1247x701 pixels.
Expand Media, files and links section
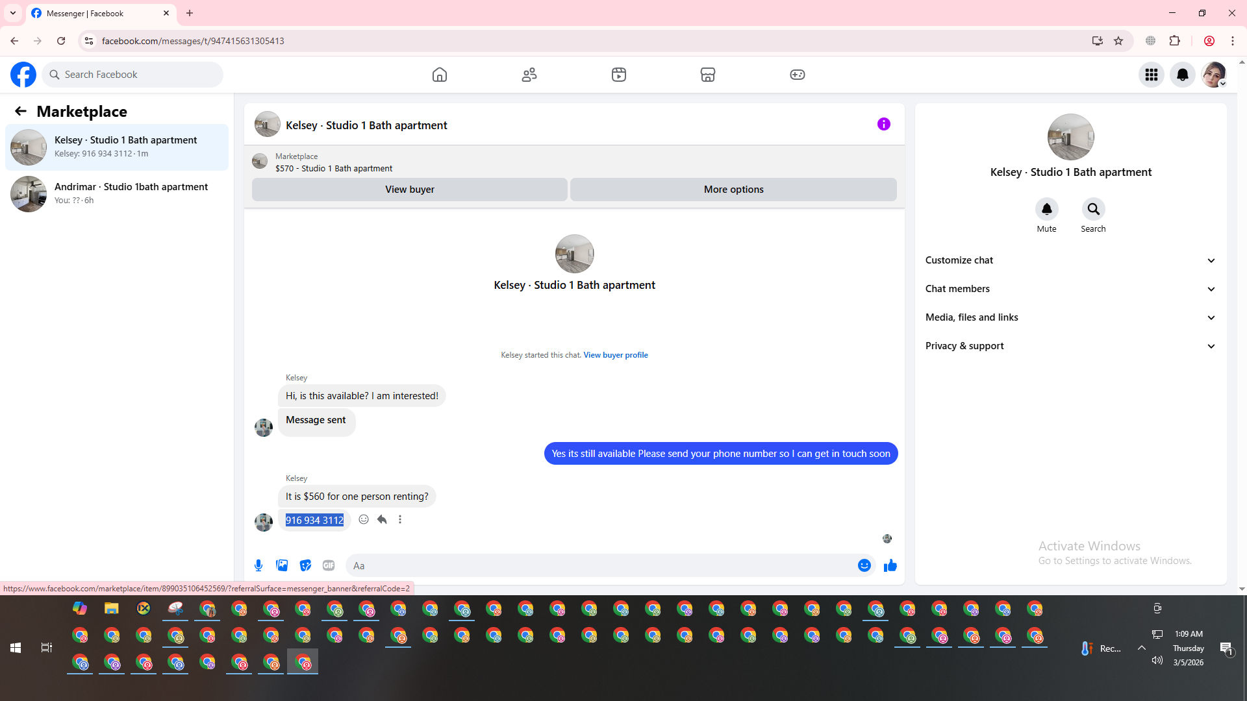pos(1071,317)
